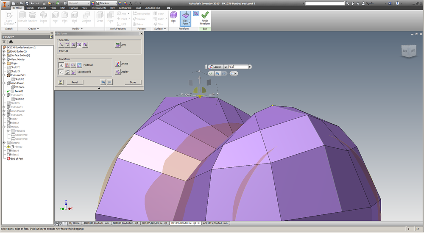Click the model browser filter funnel icon

click(4, 42)
